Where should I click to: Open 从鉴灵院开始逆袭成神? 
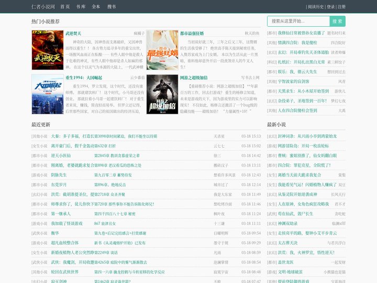(297, 194)
